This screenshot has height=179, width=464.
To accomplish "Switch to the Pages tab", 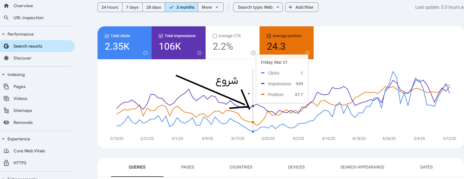I will click(188, 167).
